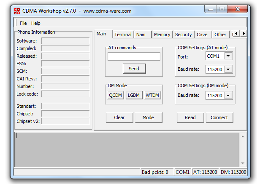Click the Number field
This screenshot has width=257, height=184.
[65, 86]
